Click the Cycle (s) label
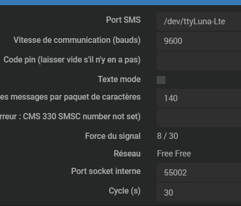 [x=125, y=191]
